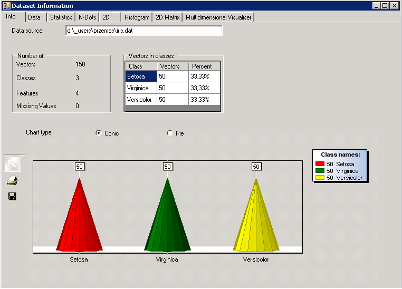Click the Virginica axis label under chart
The image size is (402, 289).
click(167, 259)
